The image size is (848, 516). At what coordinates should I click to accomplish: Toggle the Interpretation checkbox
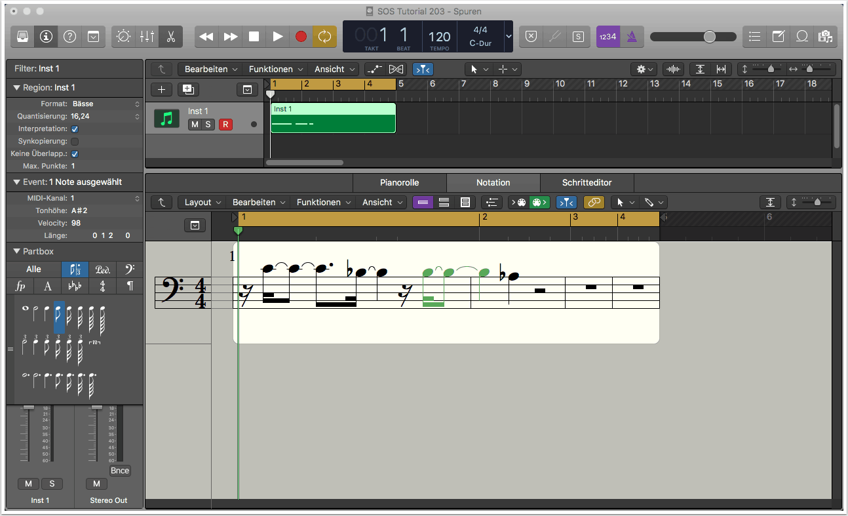coord(75,129)
